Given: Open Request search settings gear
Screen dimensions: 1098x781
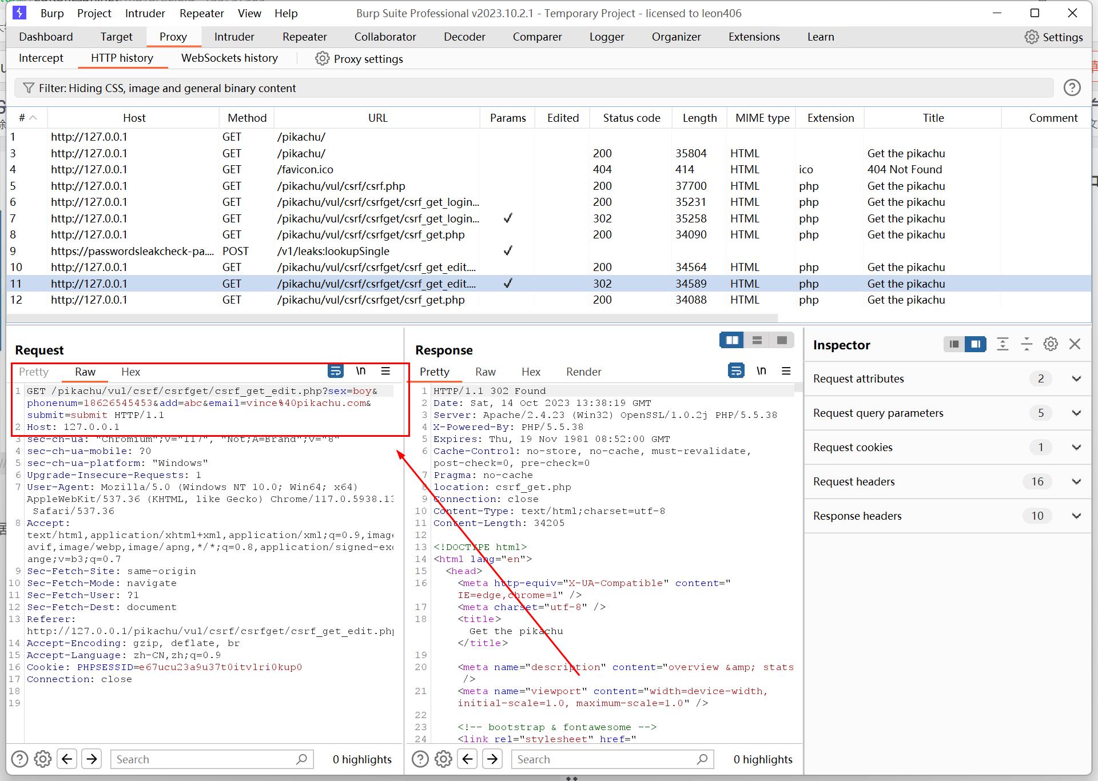Looking at the screenshot, I should [43, 759].
